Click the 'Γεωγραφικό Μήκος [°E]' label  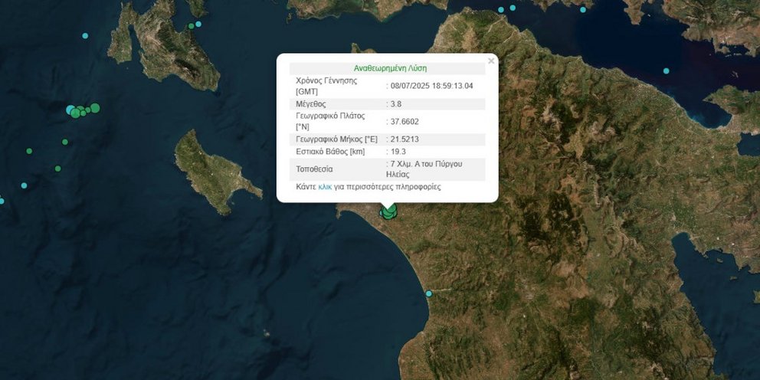pos(336,139)
